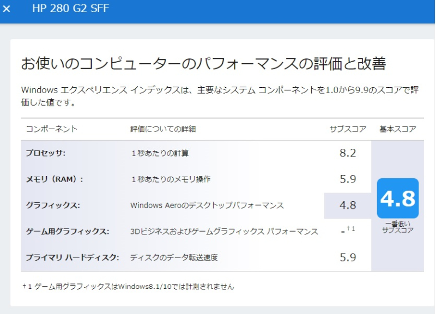Image resolution: width=436 pixels, height=314 pixels.
Task: Click the footnote about Windows8.1/10
Action: click(128, 286)
